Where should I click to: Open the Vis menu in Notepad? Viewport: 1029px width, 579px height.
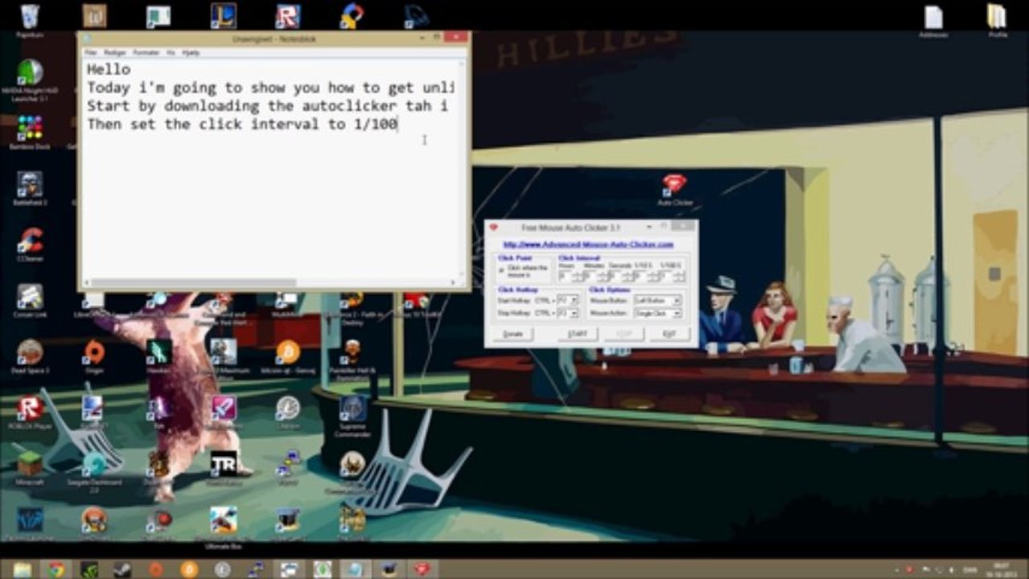pos(171,52)
